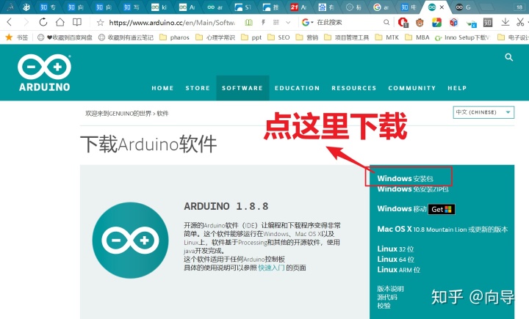The height and width of the screenshot is (319, 529).
Task: Open the 书签 bookmarks star button
Action: click(16, 37)
